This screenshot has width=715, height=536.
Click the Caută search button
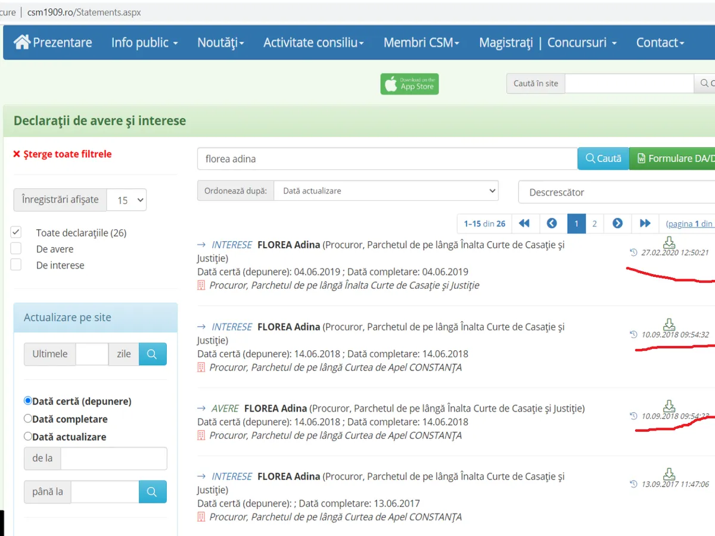click(603, 158)
